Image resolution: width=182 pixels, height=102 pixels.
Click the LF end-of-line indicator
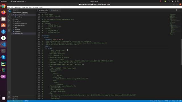coord(170,101)
